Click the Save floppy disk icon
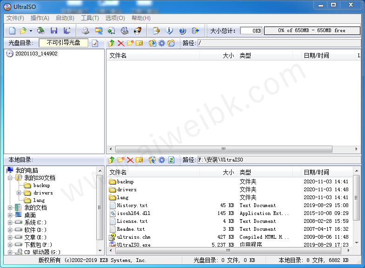Viewport: 365px width, 268px height. point(54,31)
